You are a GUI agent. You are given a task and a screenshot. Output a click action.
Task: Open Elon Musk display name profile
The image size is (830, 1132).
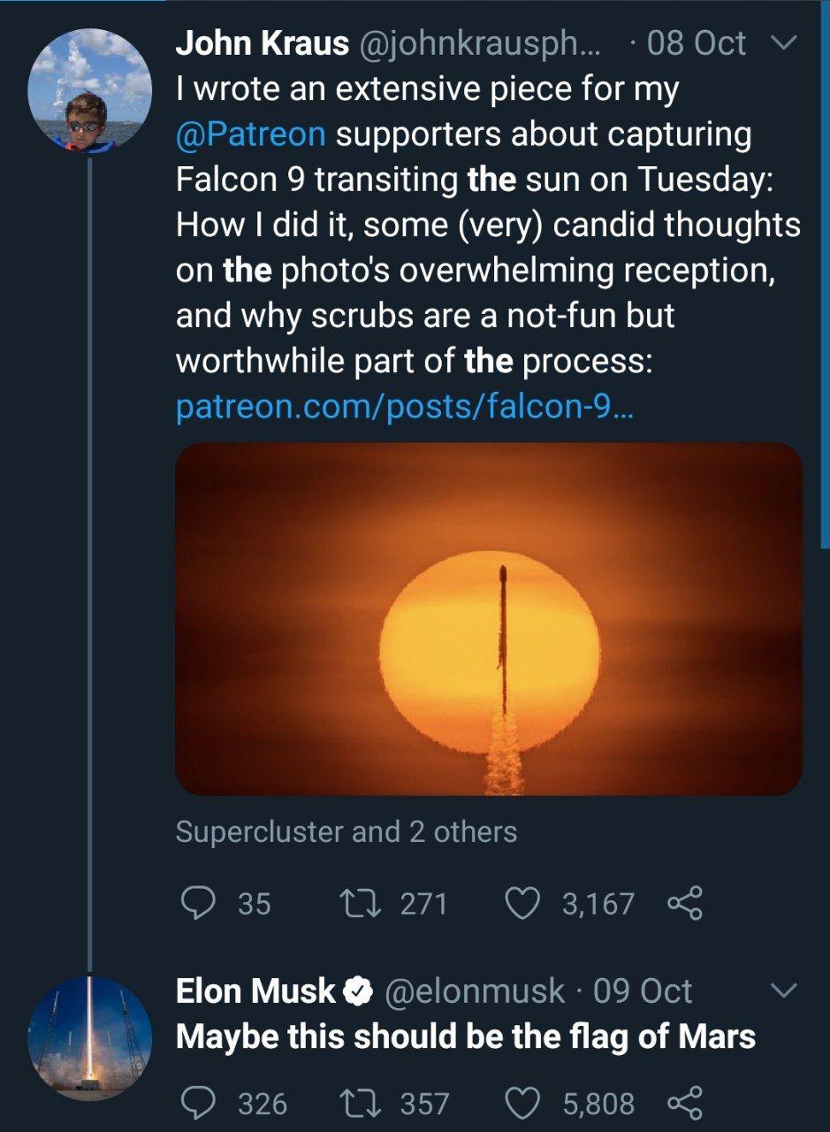pos(256,991)
